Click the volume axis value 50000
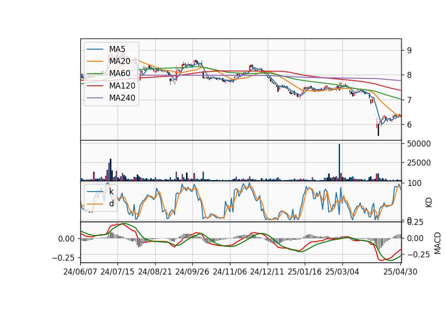This screenshot has height=320, width=446. click(419, 144)
